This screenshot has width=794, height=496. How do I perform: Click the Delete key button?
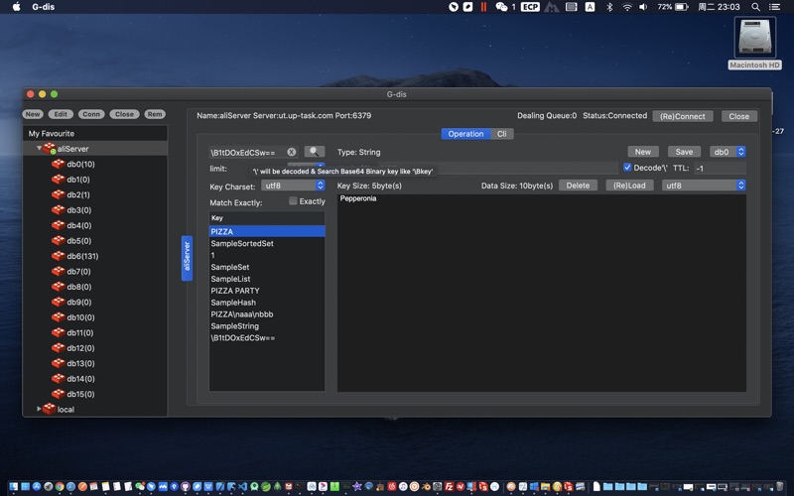(578, 186)
